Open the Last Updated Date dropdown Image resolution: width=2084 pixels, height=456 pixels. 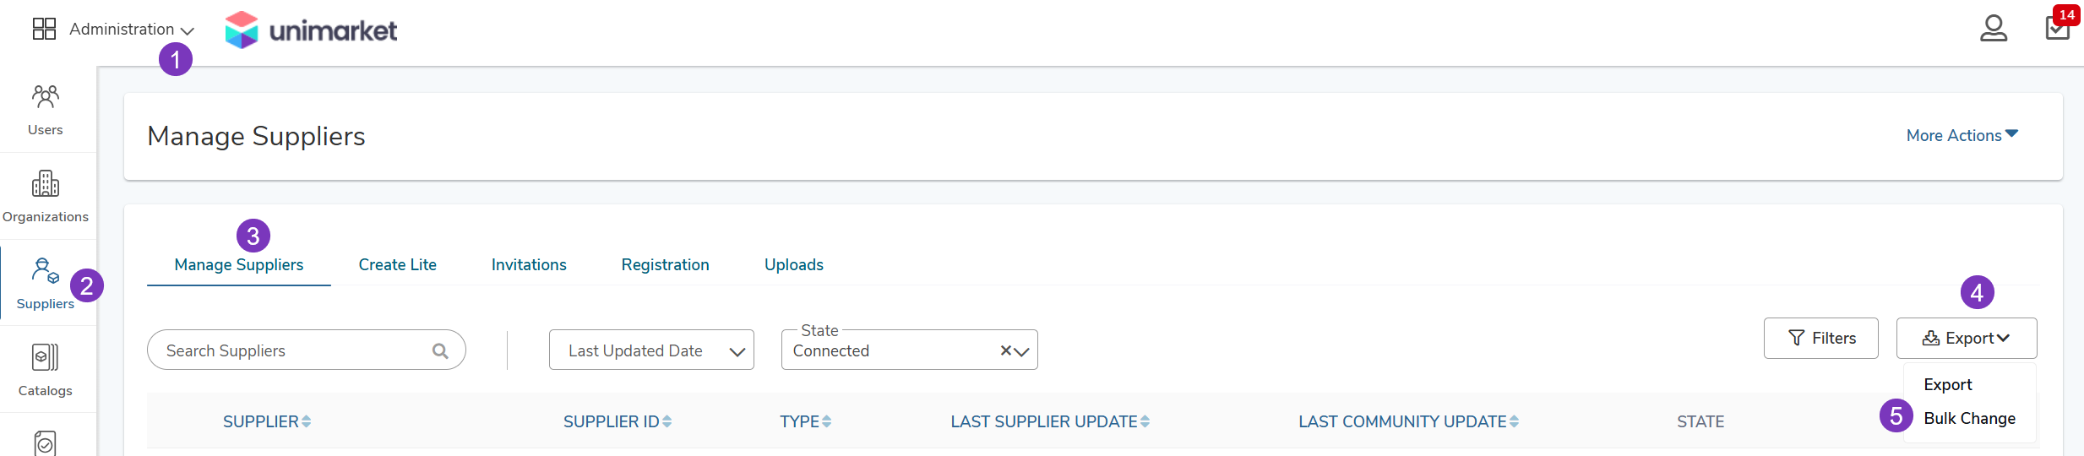[651, 350]
